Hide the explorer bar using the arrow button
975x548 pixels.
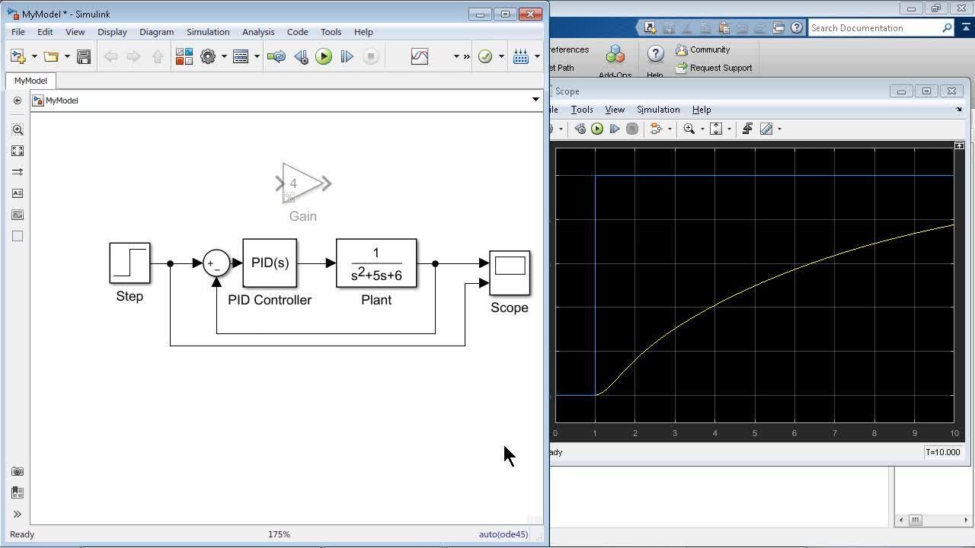(x=18, y=100)
